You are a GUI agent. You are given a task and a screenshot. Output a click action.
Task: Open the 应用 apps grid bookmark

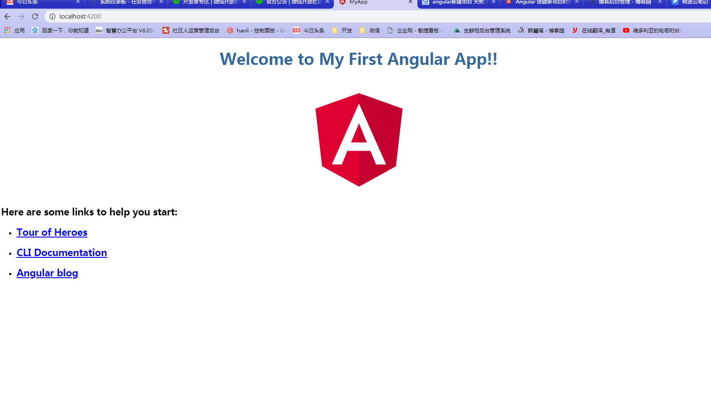pos(14,30)
